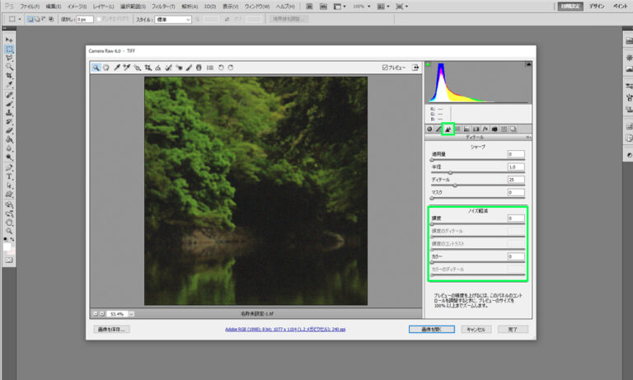This screenshot has width=633, height=380.
Task: Click the ディテール sharpening slider
Action: click(x=455, y=185)
